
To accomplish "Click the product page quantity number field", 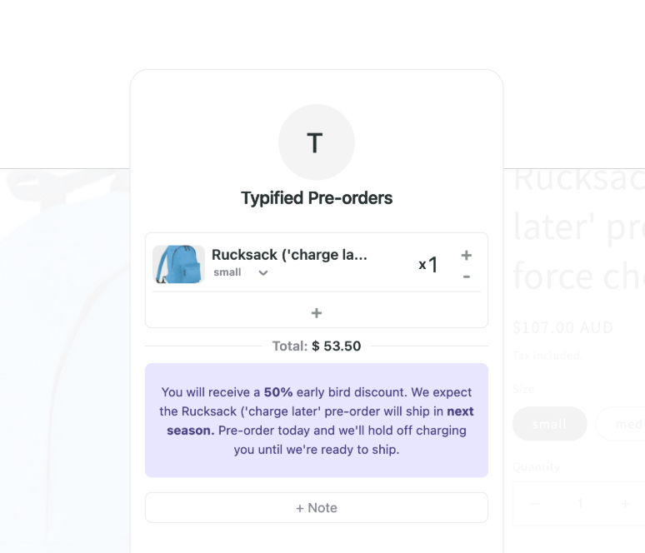I will (580, 504).
